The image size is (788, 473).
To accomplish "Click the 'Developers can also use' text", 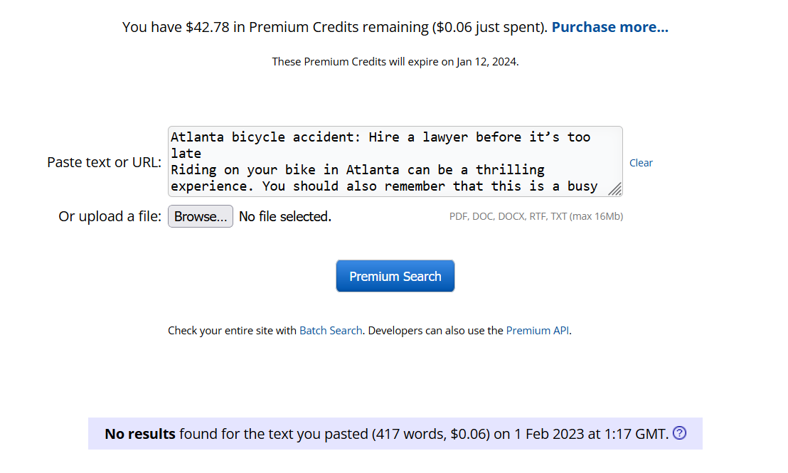I will 436,330.
